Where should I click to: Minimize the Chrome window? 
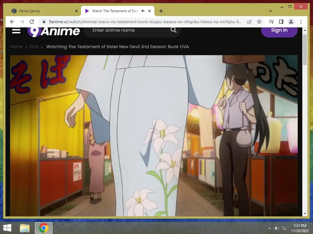click(x=282, y=7)
